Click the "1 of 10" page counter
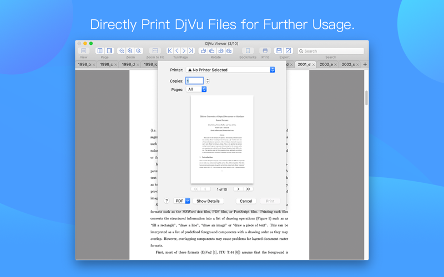444x277 pixels. pos(221,189)
